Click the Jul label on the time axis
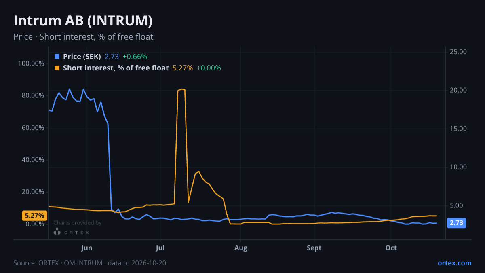Screen dimensions: 485x273 tap(160, 248)
